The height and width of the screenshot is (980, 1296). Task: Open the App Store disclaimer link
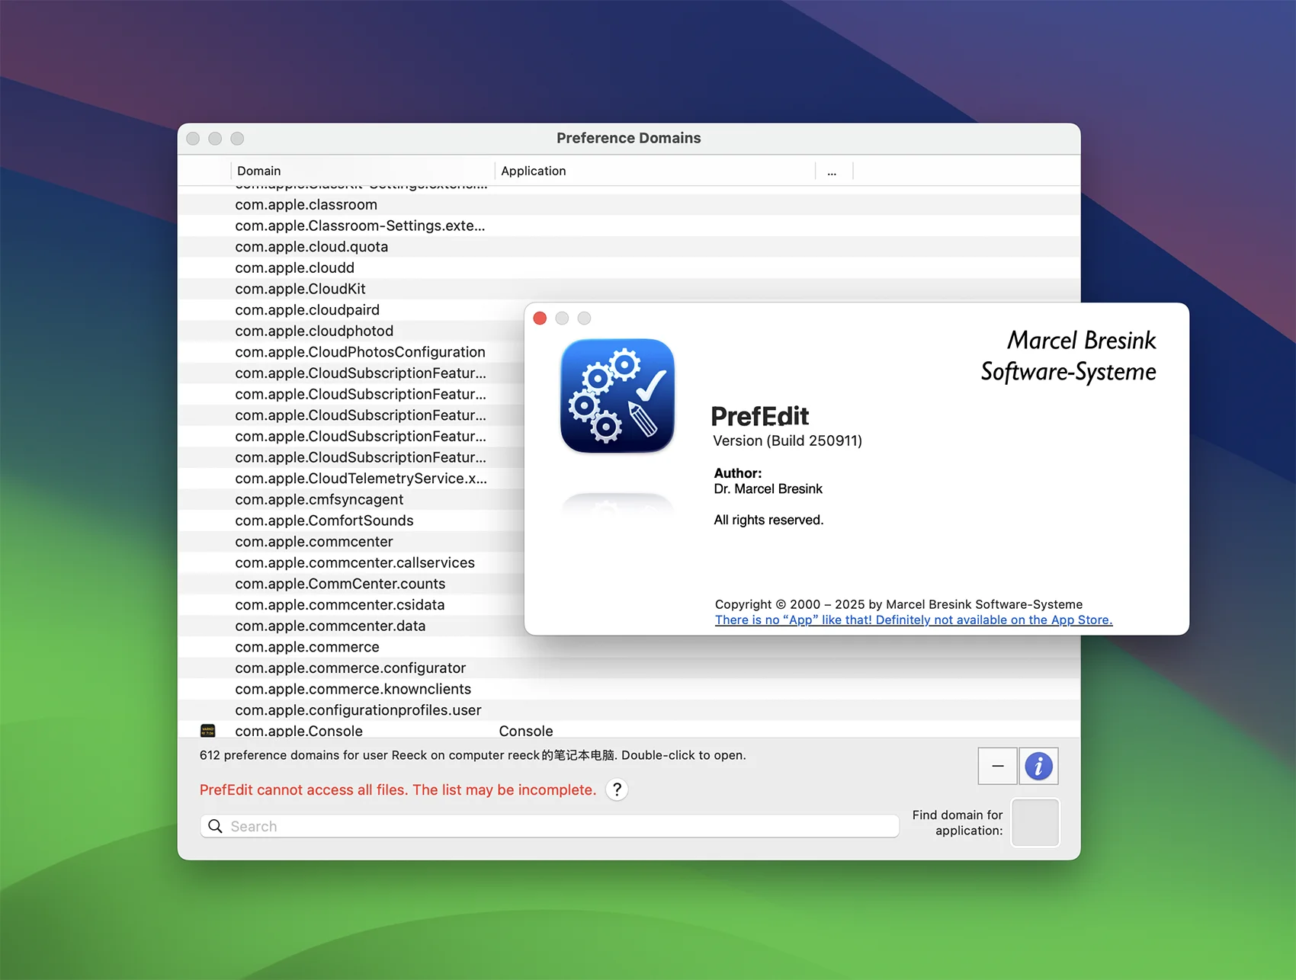point(913,620)
